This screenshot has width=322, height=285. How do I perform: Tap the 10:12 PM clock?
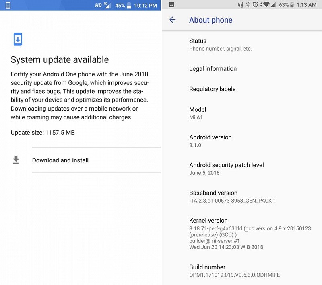tap(146, 6)
